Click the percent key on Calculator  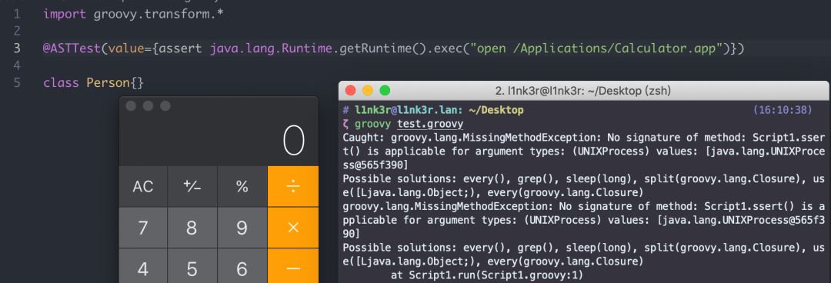click(242, 187)
